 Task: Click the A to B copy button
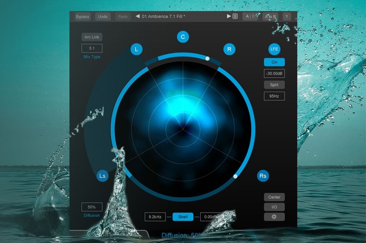(x=270, y=17)
